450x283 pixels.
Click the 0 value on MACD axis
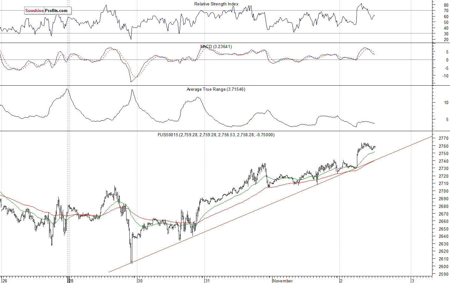click(447, 60)
